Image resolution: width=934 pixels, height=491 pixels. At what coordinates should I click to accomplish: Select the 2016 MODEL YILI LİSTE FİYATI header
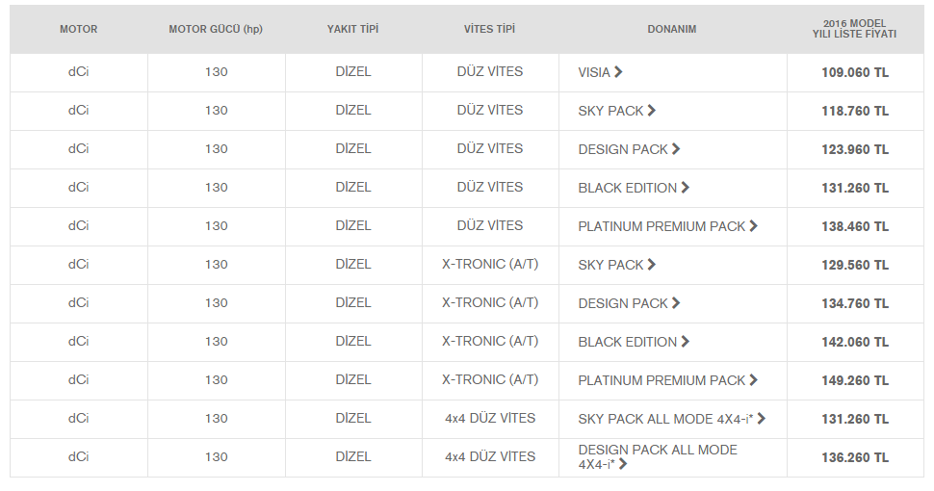tap(854, 29)
